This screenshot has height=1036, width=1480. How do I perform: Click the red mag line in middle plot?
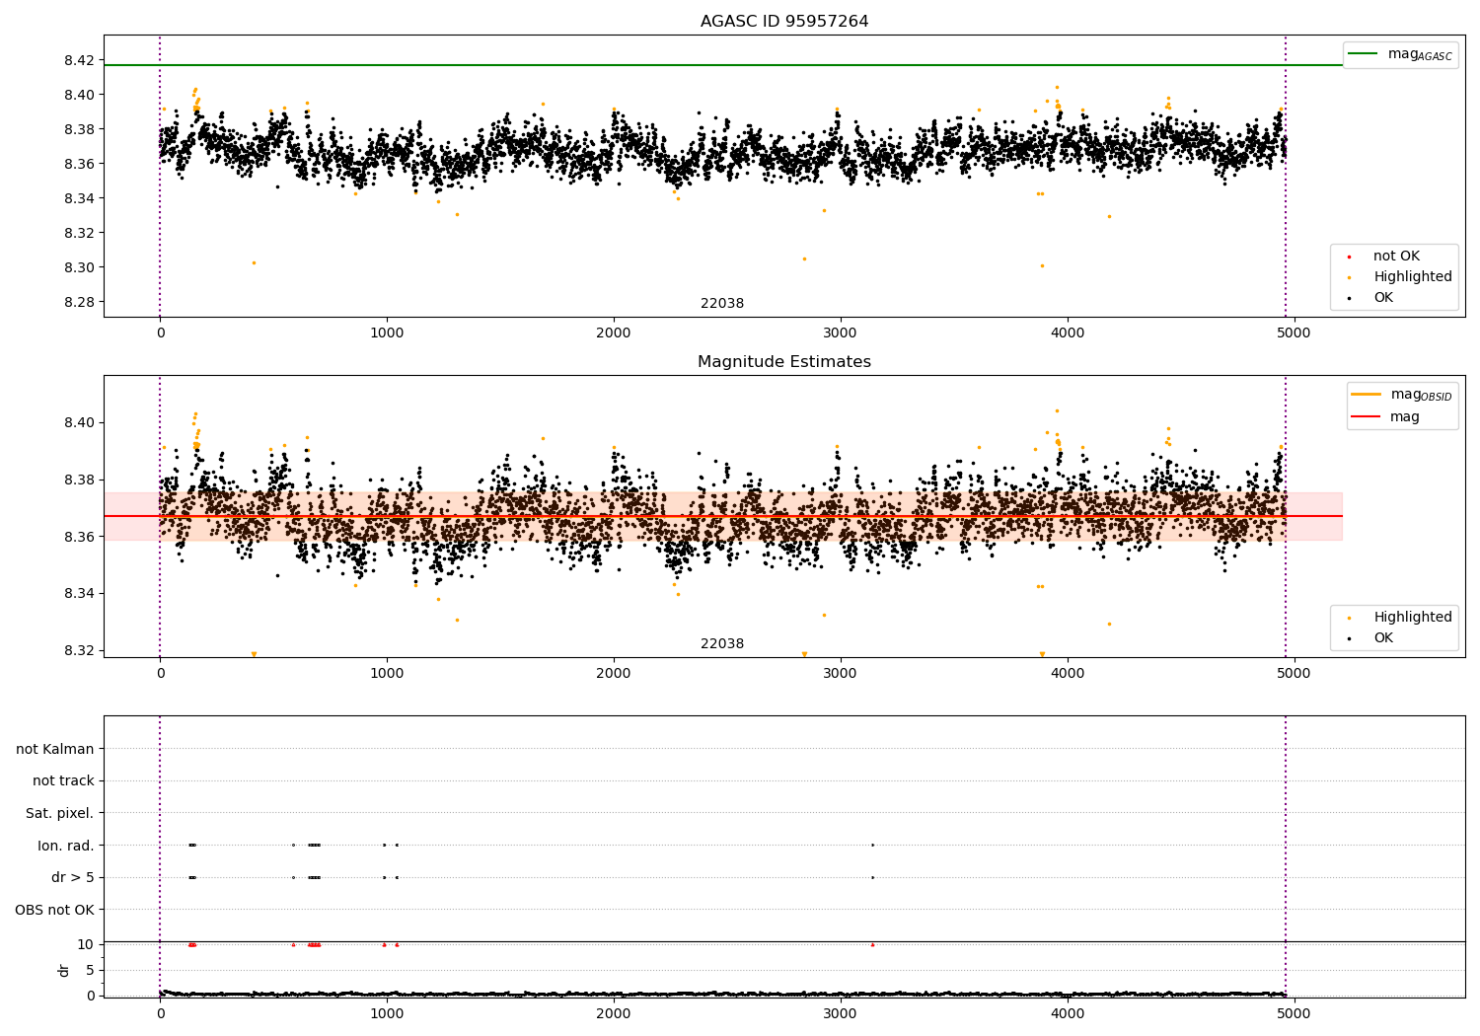pos(723,516)
